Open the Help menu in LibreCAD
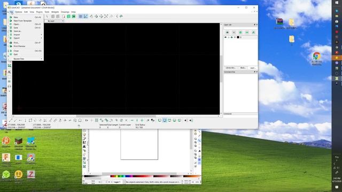342x192 pixels. pos(74,12)
